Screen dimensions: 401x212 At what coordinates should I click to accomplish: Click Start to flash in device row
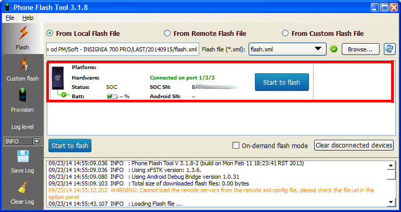[x=281, y=82]
